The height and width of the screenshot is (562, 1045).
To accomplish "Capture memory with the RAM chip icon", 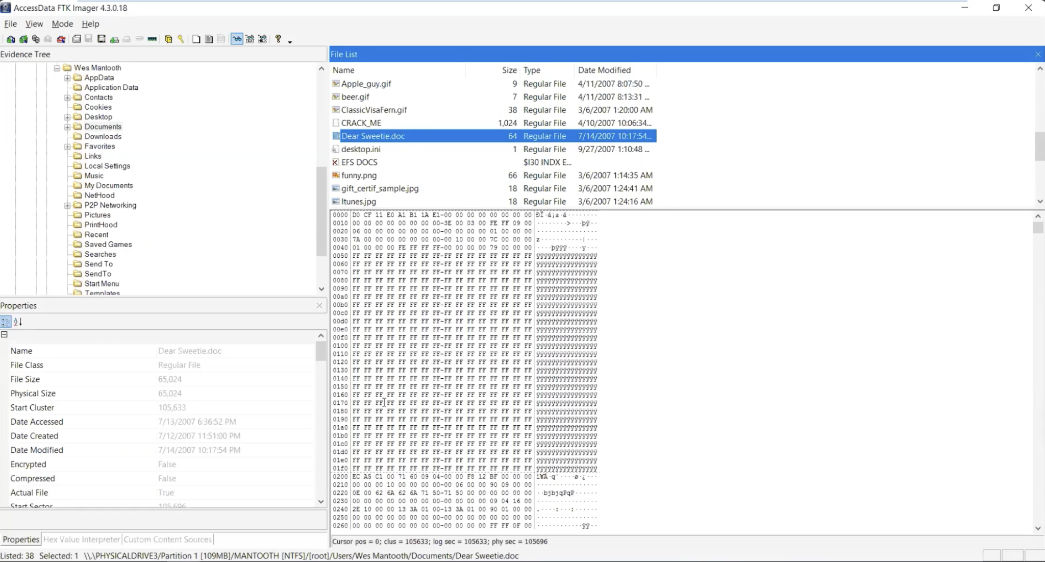I will pos(152,39).
